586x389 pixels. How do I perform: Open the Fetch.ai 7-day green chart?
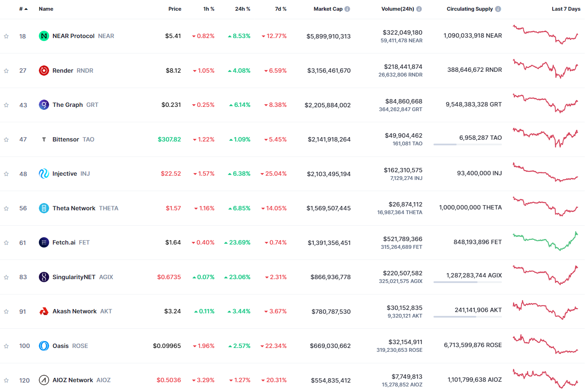(545, 241)
